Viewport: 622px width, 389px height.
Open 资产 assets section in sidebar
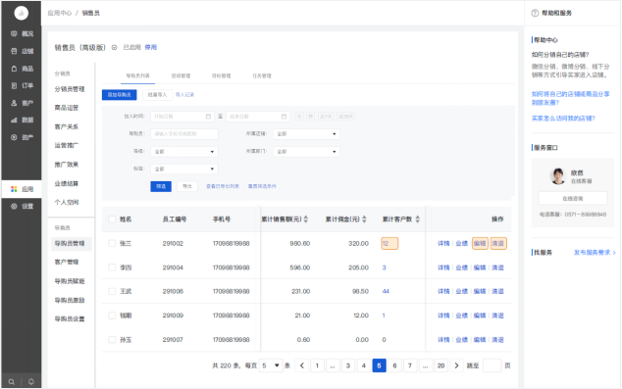click(x=22, y=137)
